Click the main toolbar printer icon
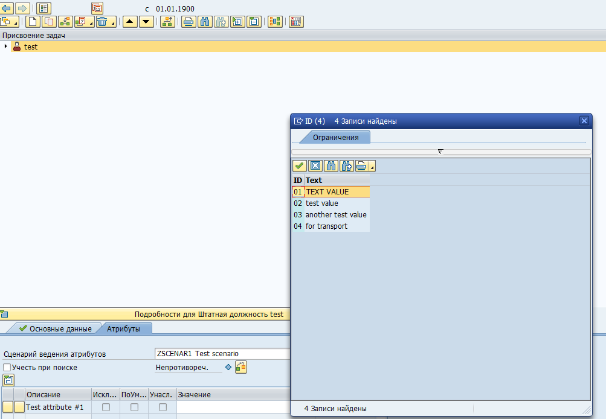Viewport: 606px width, 419px height. click(x=189, y=22)
